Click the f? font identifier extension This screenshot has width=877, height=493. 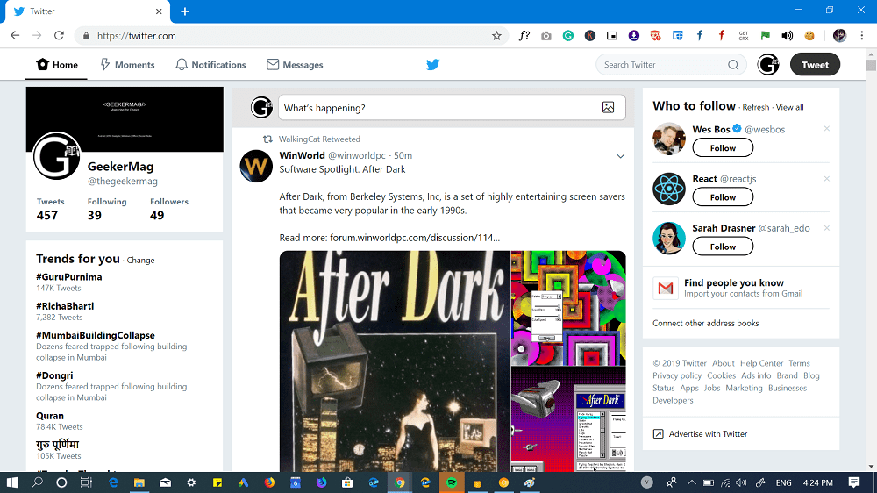pyautogui.click(x=524, y=36)
